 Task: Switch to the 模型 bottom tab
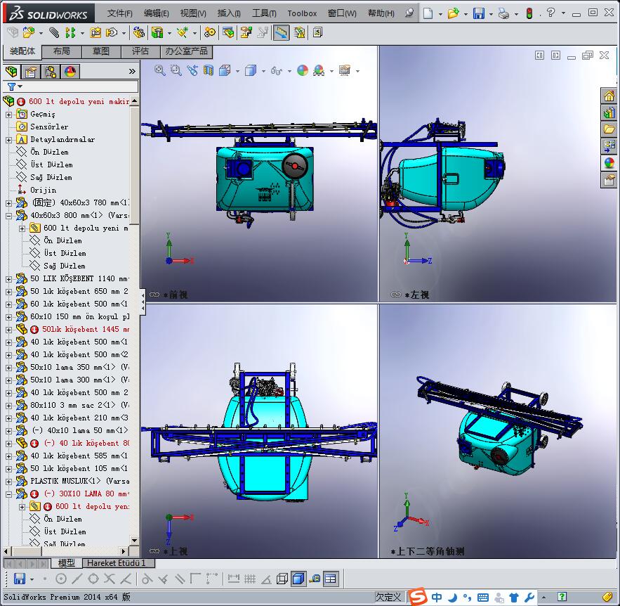point(66,563)
